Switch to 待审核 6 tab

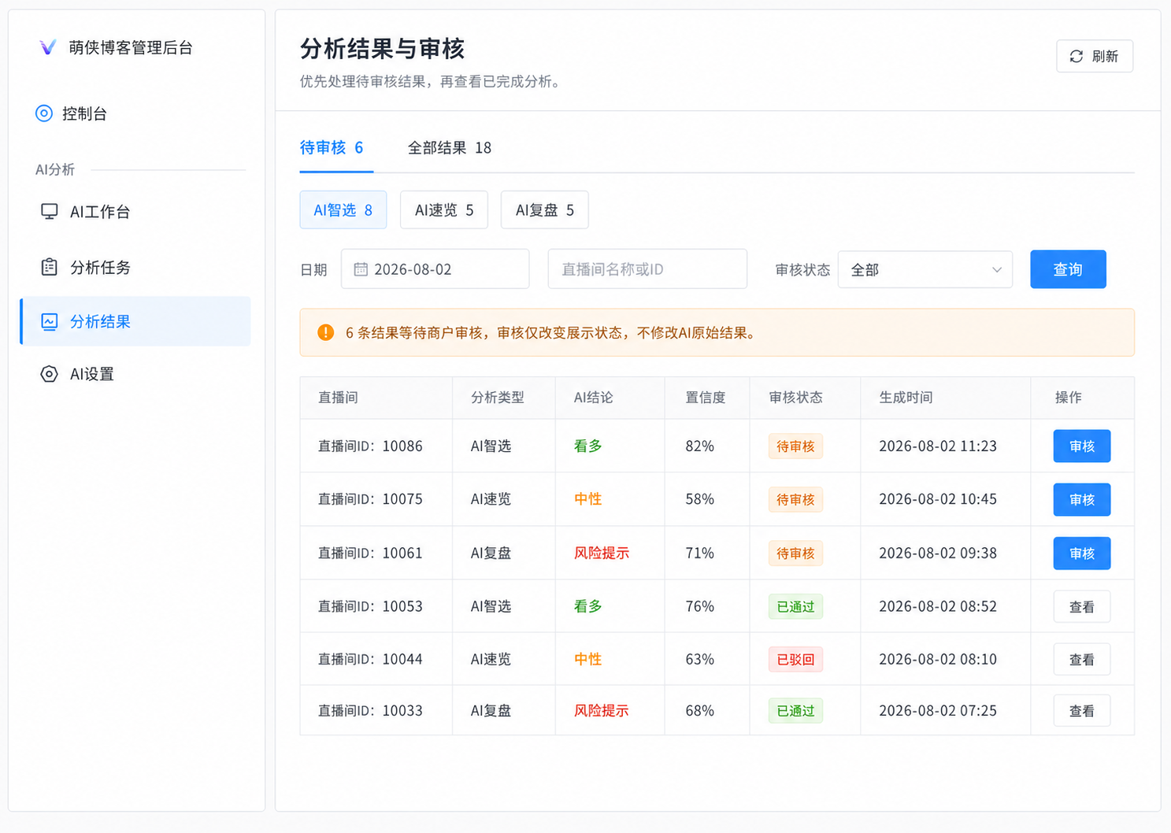point(332,148)
